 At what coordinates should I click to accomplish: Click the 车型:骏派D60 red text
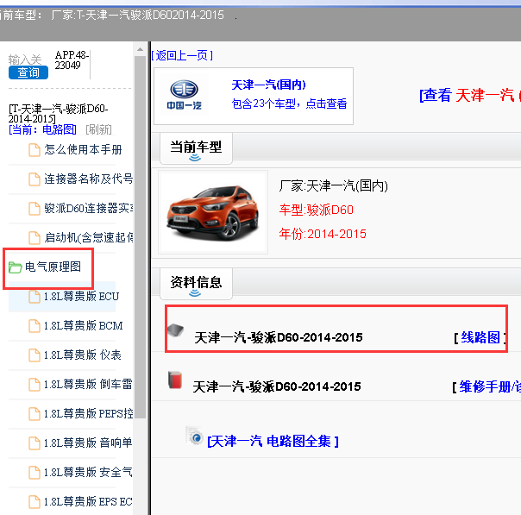pos(316,210)
